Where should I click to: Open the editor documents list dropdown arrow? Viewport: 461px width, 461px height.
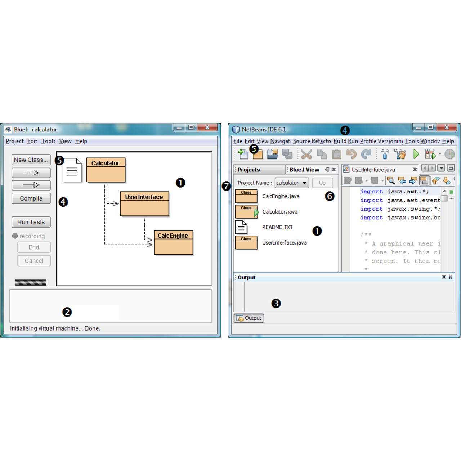[441, 168]
